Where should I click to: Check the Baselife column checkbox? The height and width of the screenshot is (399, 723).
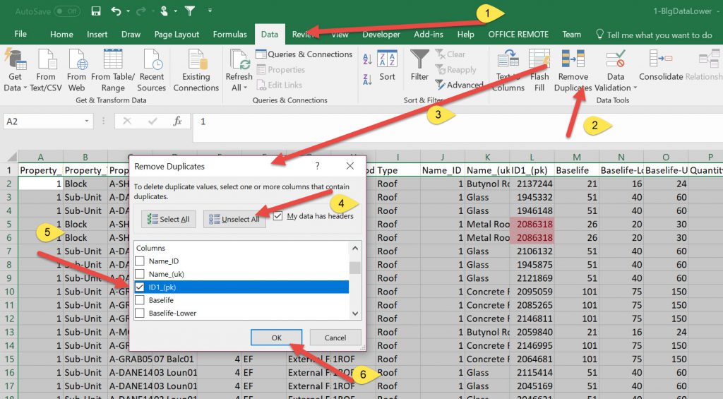(140, 300)
